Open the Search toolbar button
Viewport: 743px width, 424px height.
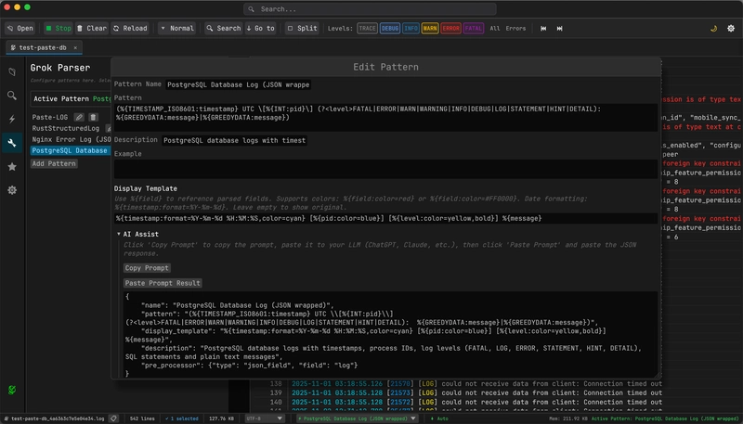(x=224, y=29)
